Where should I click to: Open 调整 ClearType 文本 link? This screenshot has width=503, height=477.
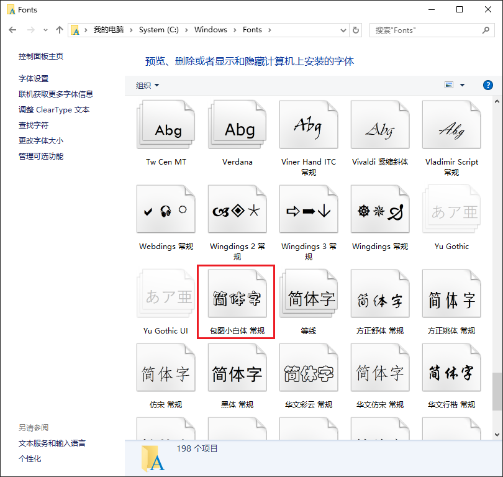54,110
